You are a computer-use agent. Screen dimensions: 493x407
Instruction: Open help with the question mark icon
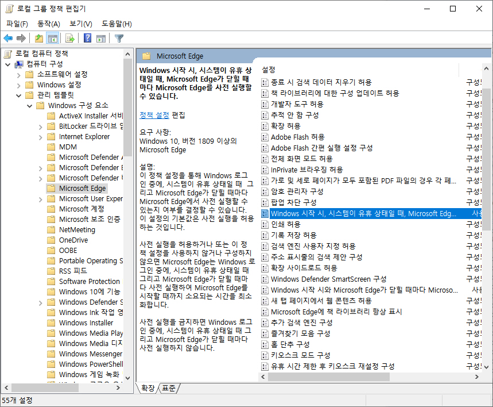[x=87, y=39]
